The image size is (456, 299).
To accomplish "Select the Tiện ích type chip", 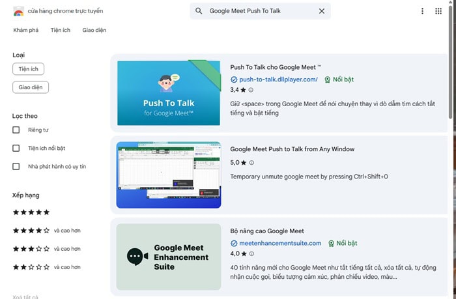I will 29,69.
